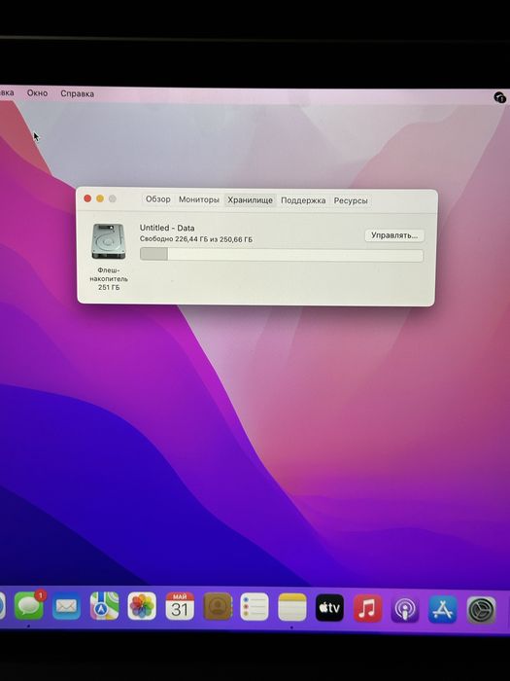Open the Messages app in the Dock
Screen dimensions: 510x681
coord(29,606)
